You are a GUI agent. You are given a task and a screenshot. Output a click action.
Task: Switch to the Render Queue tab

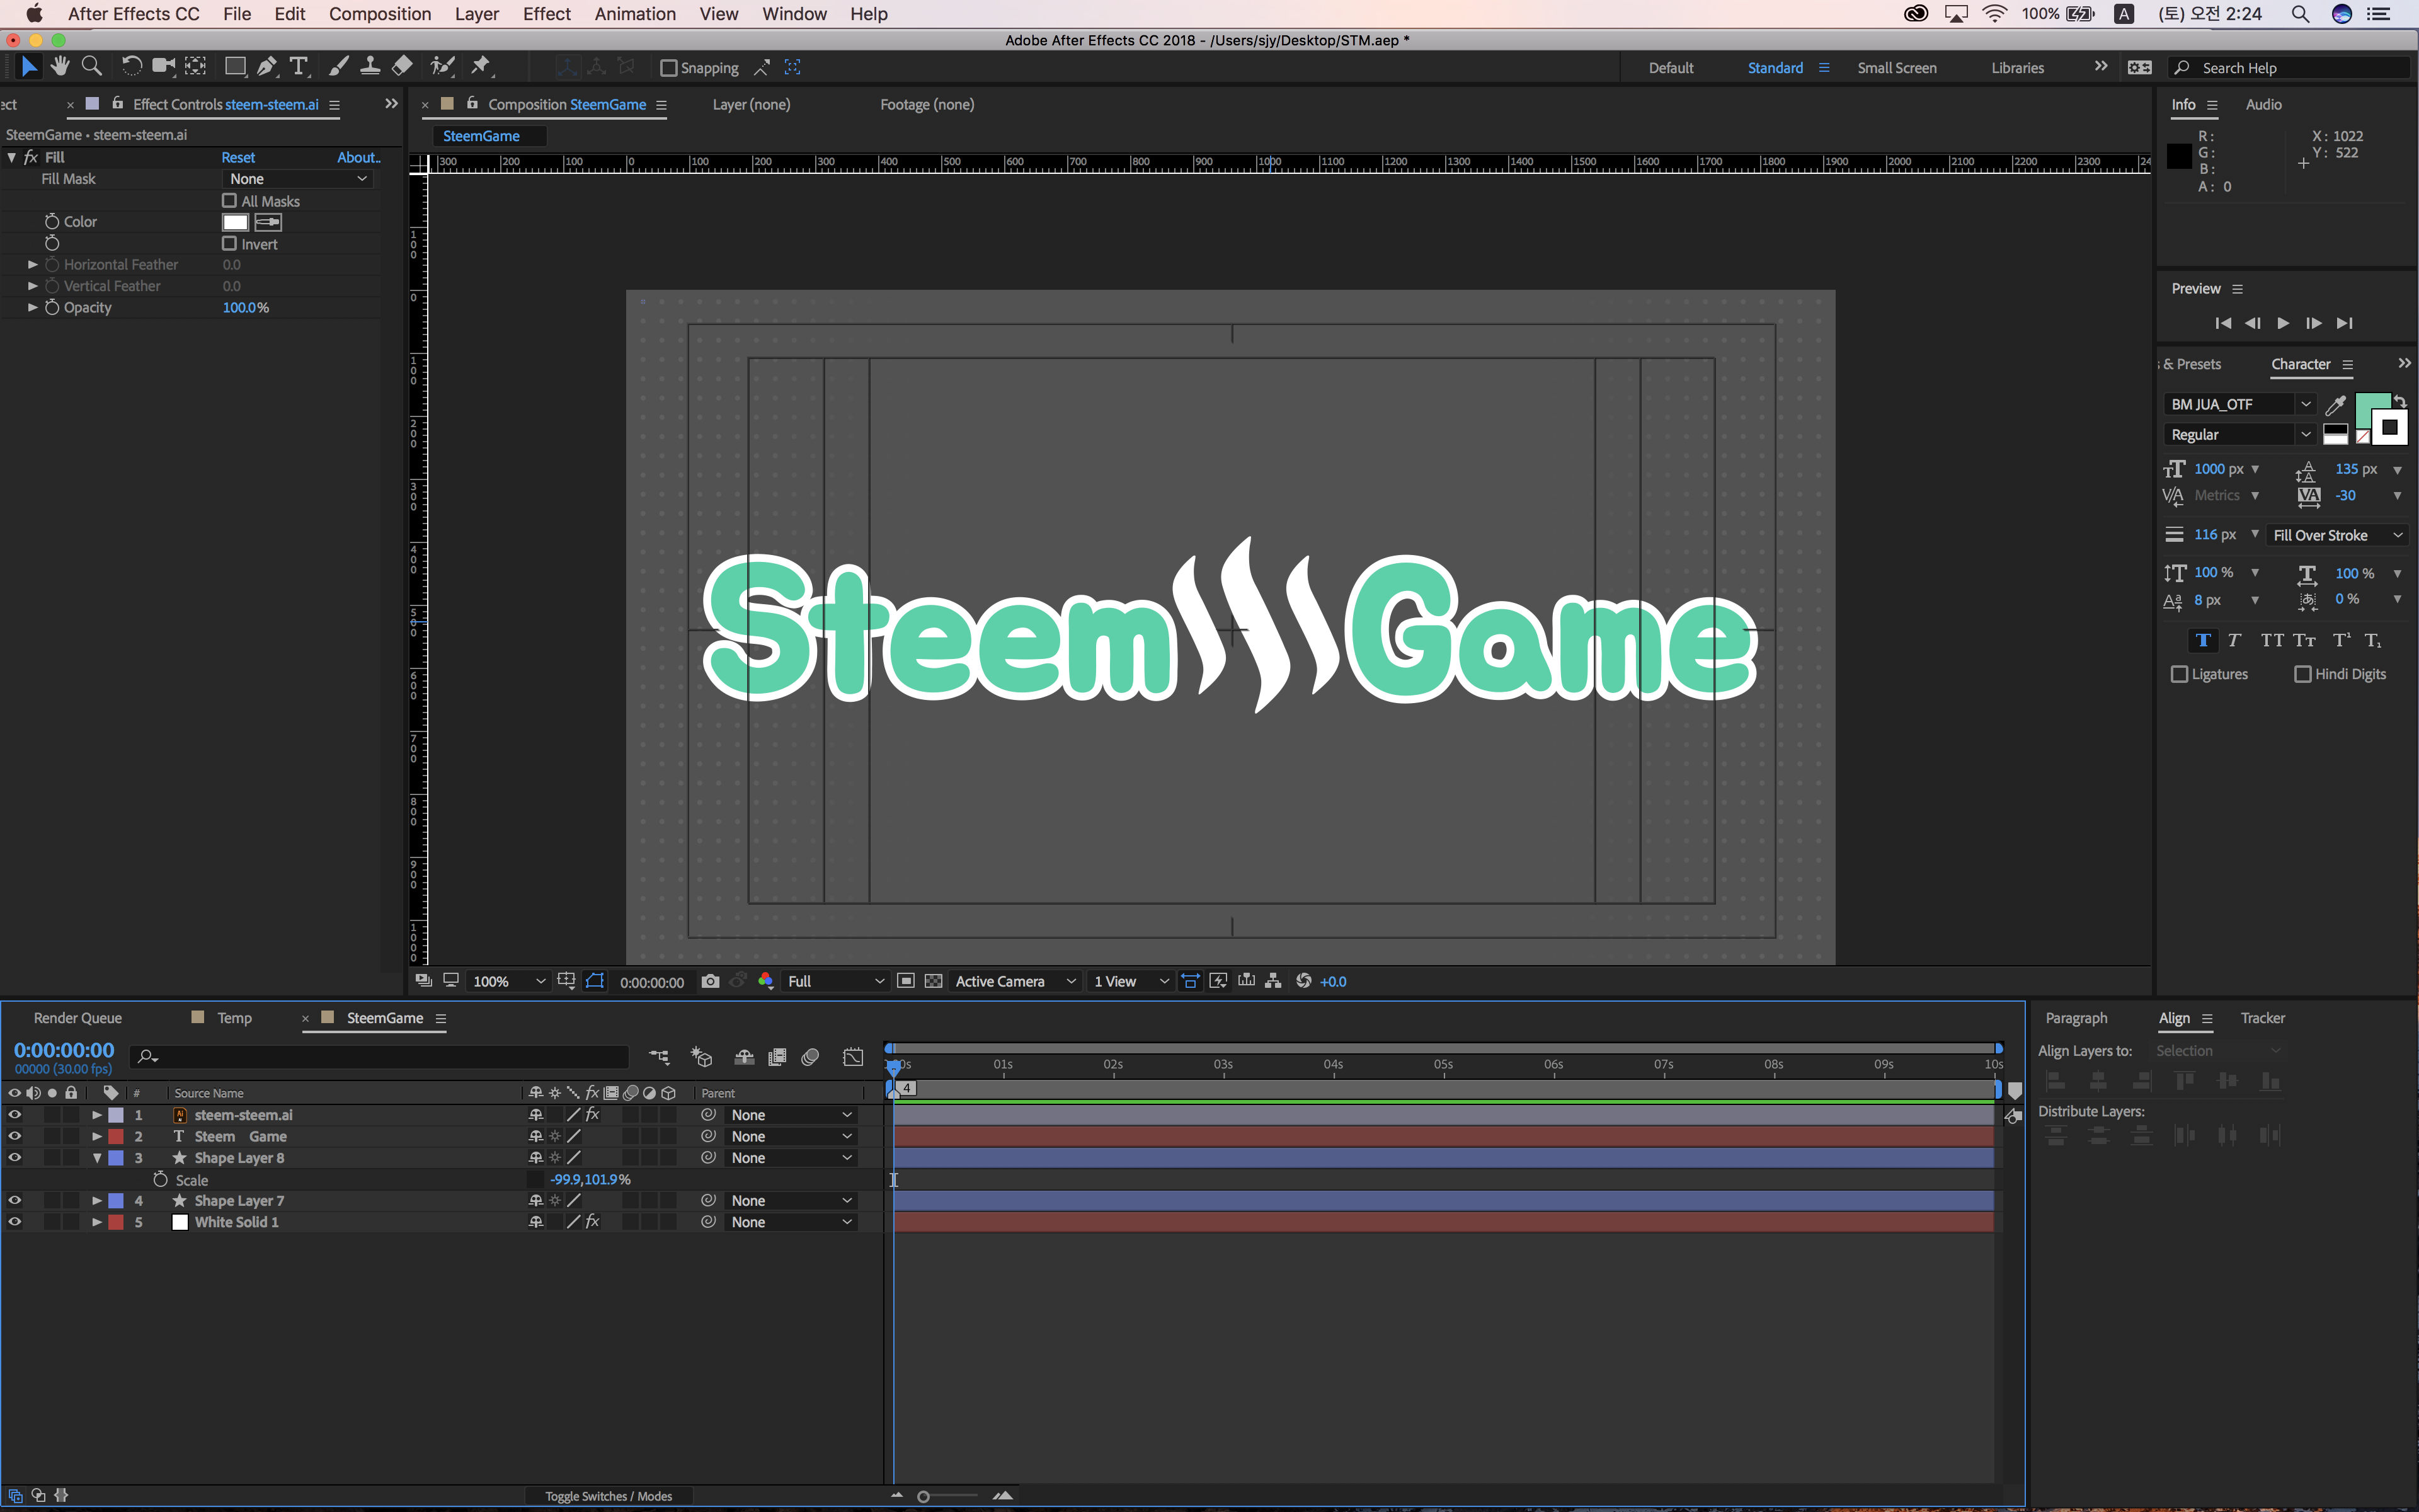(x=77, y=1018)
